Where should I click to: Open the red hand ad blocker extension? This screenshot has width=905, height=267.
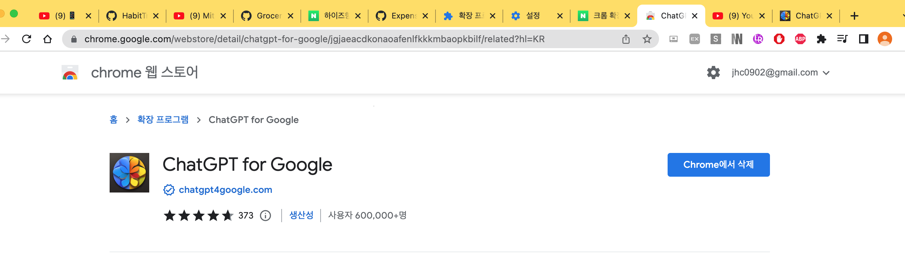coord(779,39)
